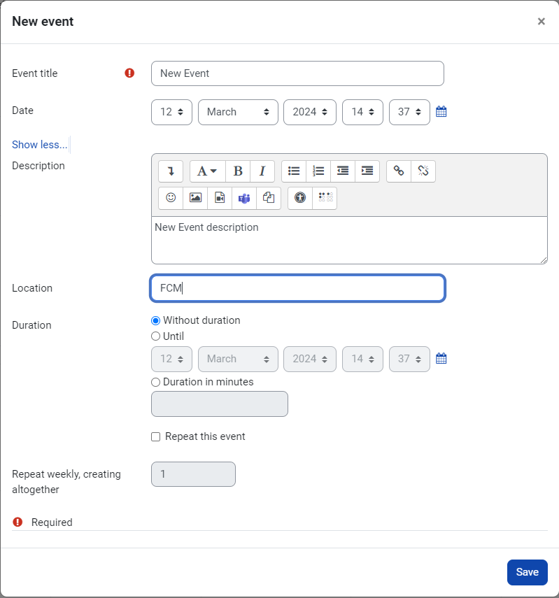Open the event year dropdown showing 2024

click(309, 112)
